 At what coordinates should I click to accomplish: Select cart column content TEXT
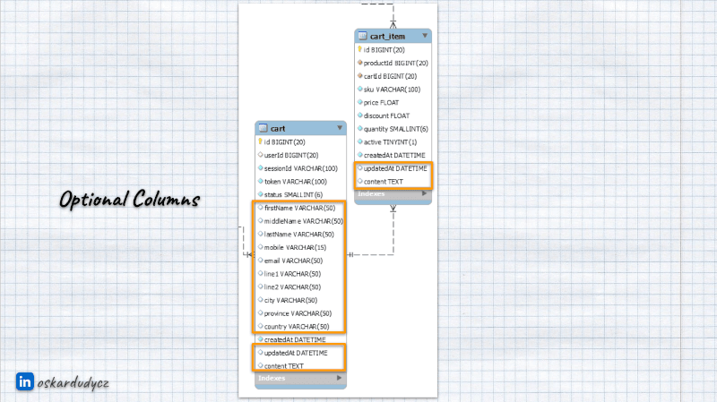[x=283, y=366]
